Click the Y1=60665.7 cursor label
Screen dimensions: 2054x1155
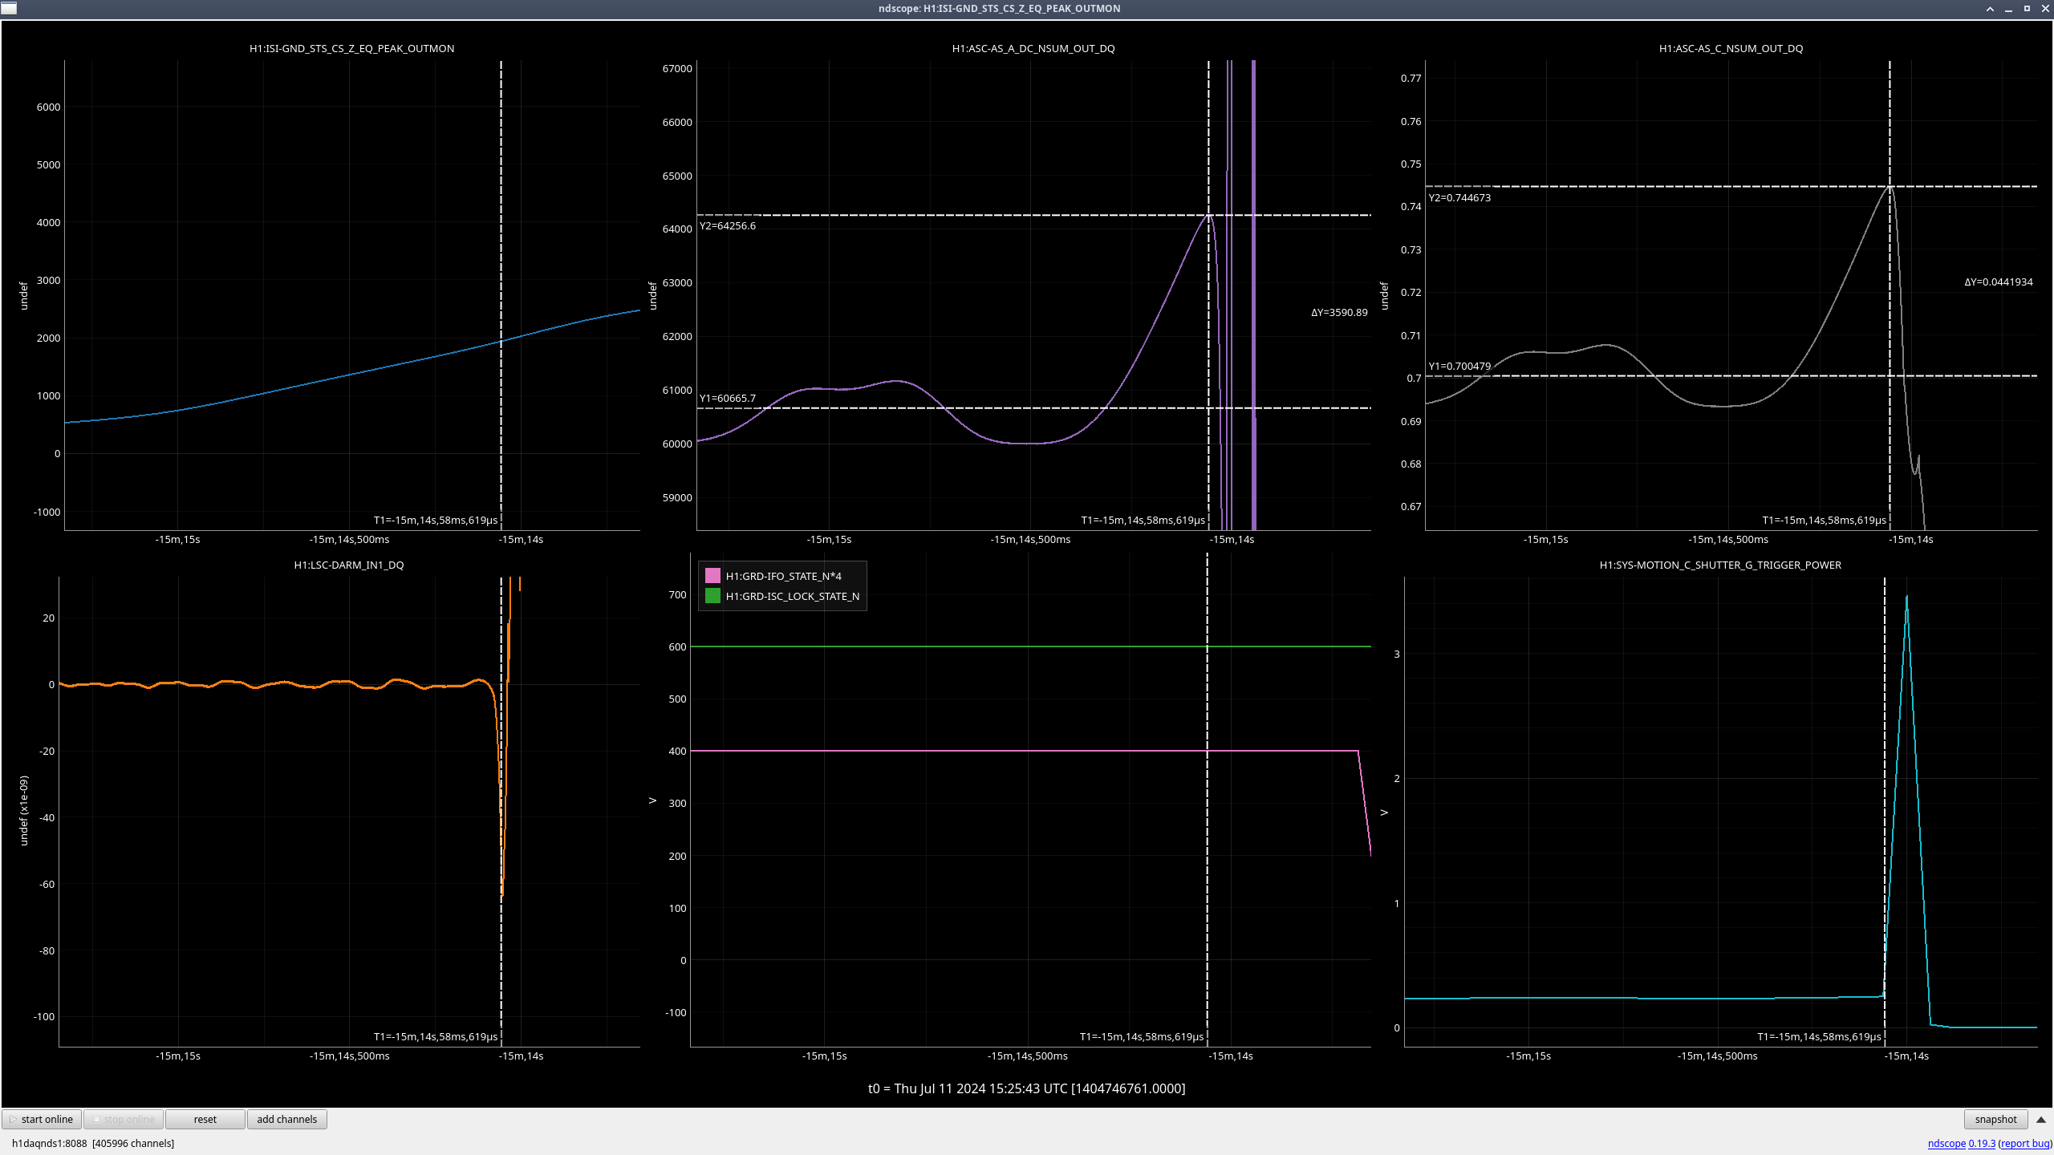coord(728,398)
